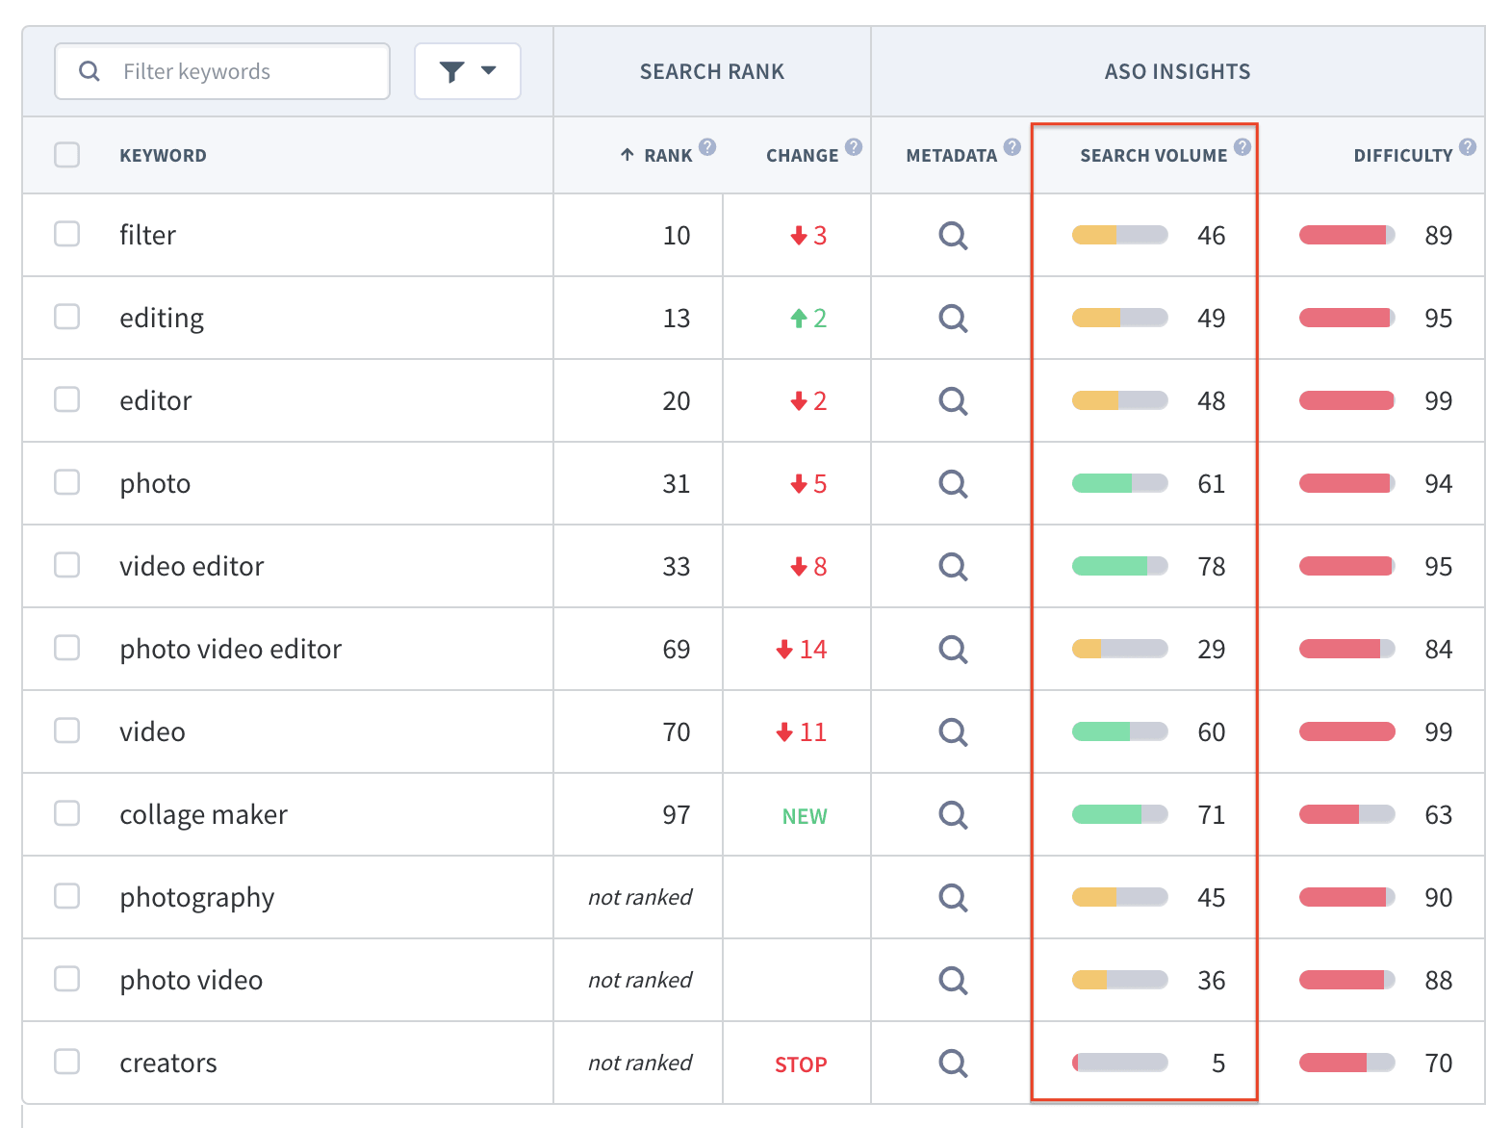
Task: Sort by the KEYWORD column header
Action: (163, 155)
